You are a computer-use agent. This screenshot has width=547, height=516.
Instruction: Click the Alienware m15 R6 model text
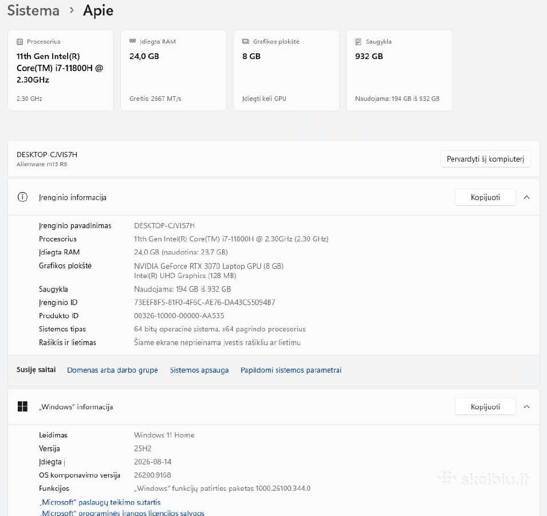pos(42,164)
